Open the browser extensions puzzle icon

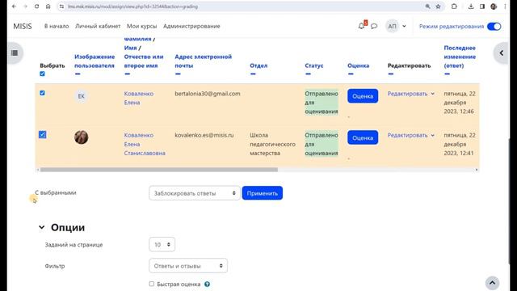click(454, 6)
